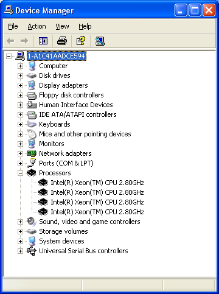The width and height of the screenshot is (219, 294).
Task: Click the Network adapters card icon
Action: tap(32, 153)
